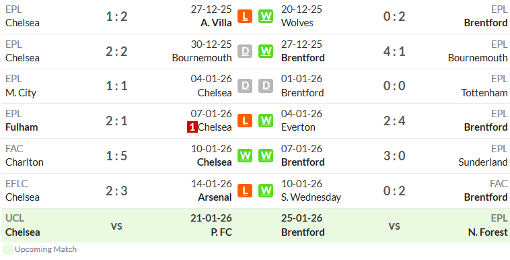Click the W badge for Everton vs Brentford
Image resolution: width=510 pixels, height=260 pixels.
[x=266, y=121]
